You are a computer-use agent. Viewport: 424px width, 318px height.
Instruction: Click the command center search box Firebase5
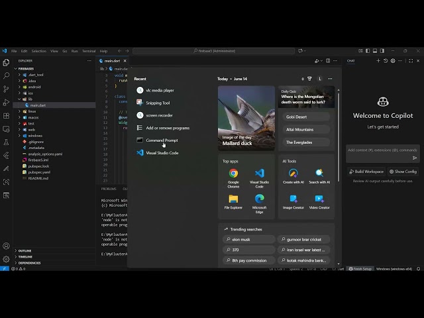pos(213,51)
